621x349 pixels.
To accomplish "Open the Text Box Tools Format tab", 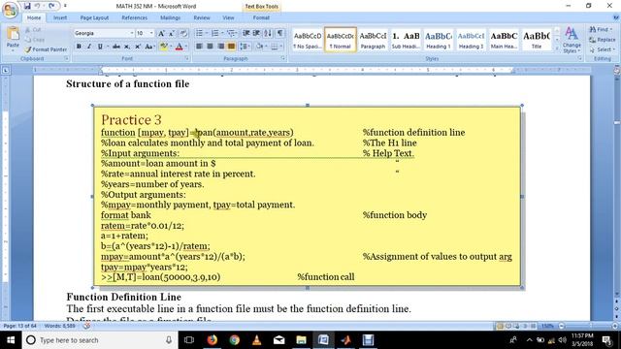I will coord(261,17).
